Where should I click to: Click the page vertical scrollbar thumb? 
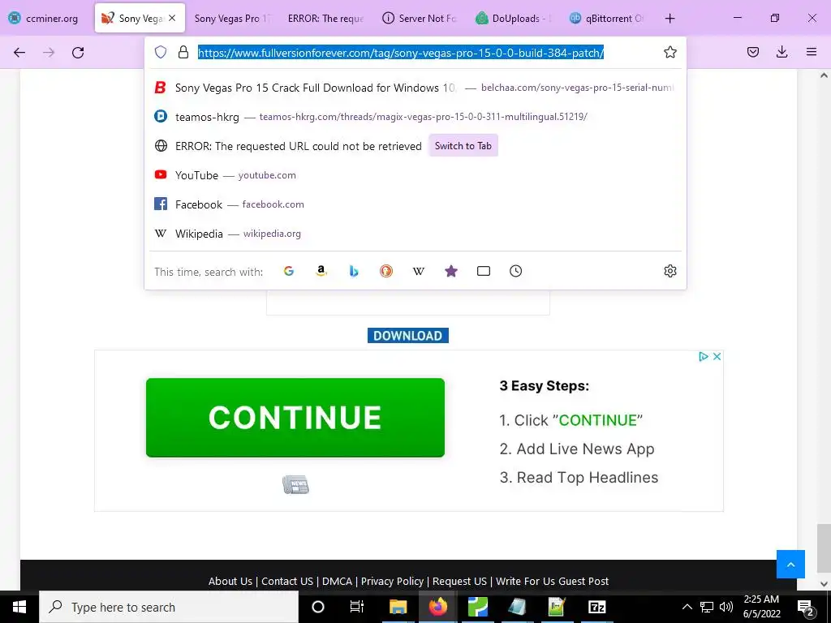tap(824, 550)
